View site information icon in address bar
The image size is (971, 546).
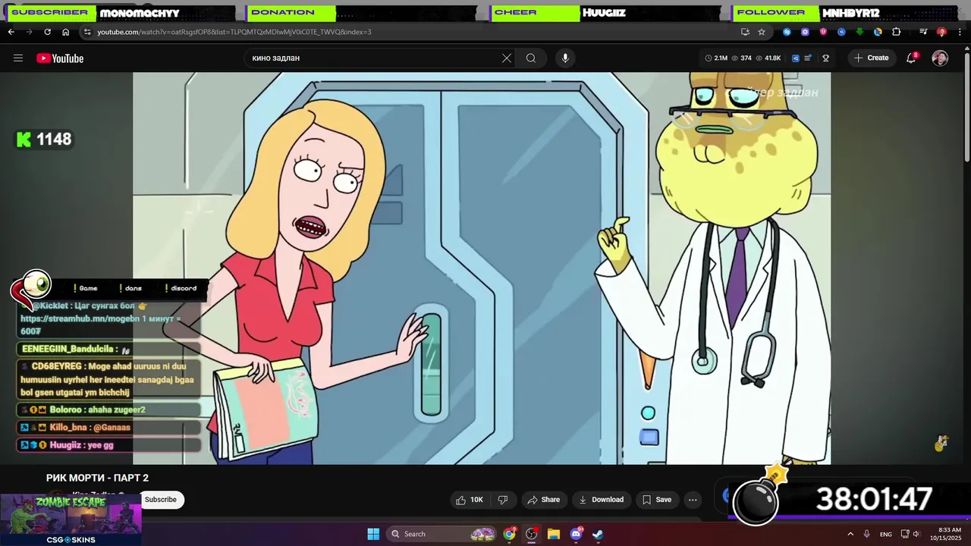click(88, 32)
